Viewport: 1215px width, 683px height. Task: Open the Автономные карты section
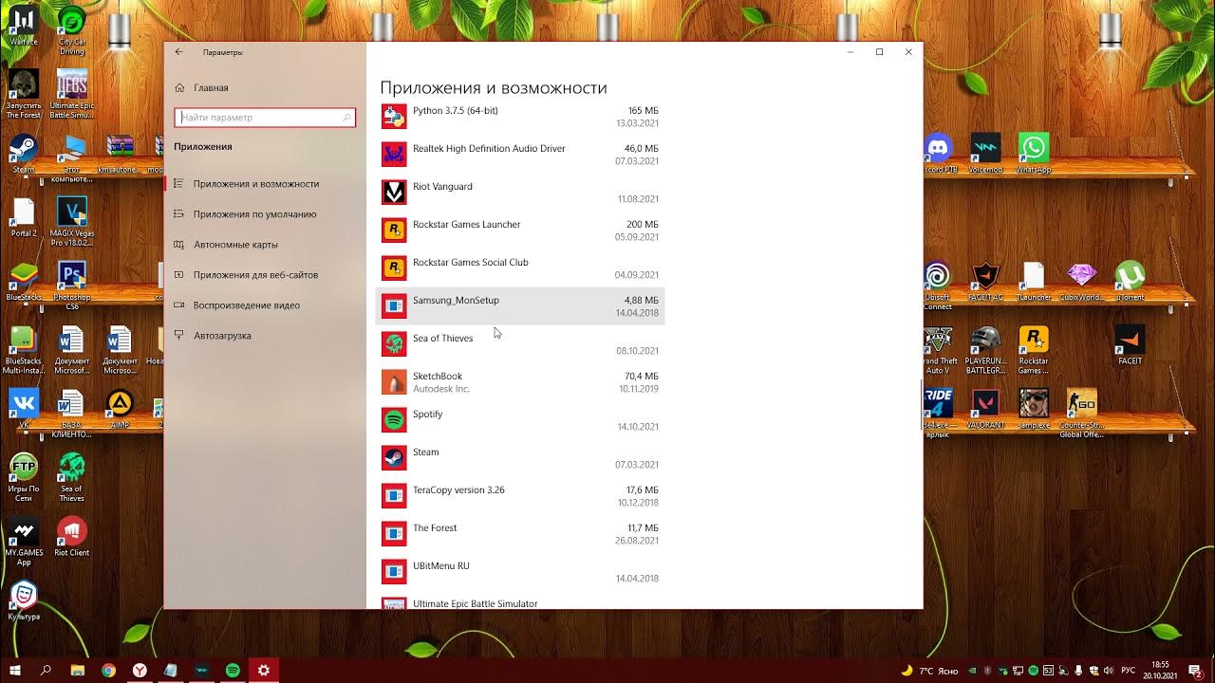point(265,245)
